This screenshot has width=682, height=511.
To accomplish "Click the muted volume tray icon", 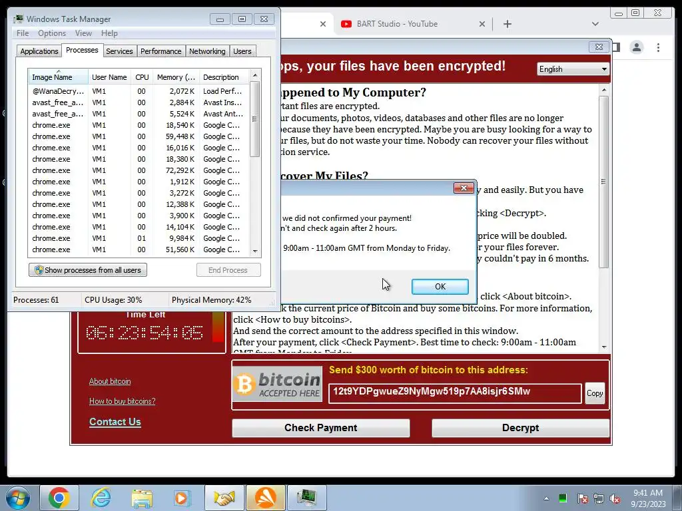I will 615,498.
